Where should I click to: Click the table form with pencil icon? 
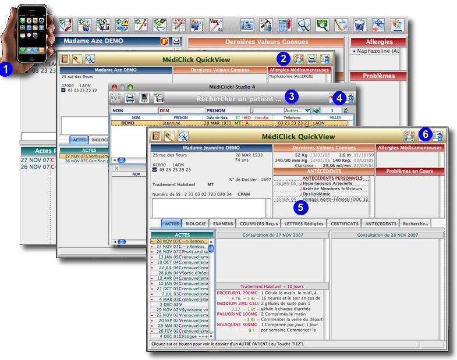tap(178, 25)
